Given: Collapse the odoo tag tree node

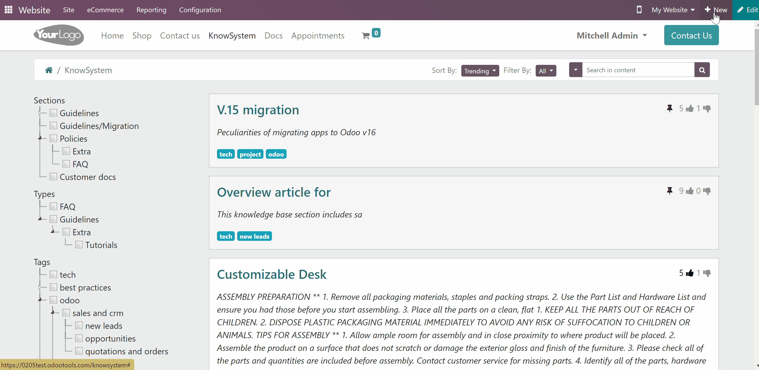Looking at the screenshot, I should click(40, 300).
